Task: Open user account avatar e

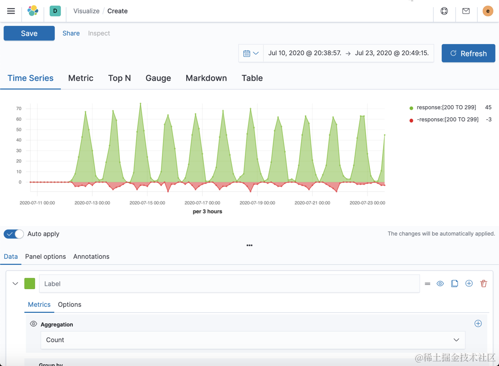Action: [487, 11]
